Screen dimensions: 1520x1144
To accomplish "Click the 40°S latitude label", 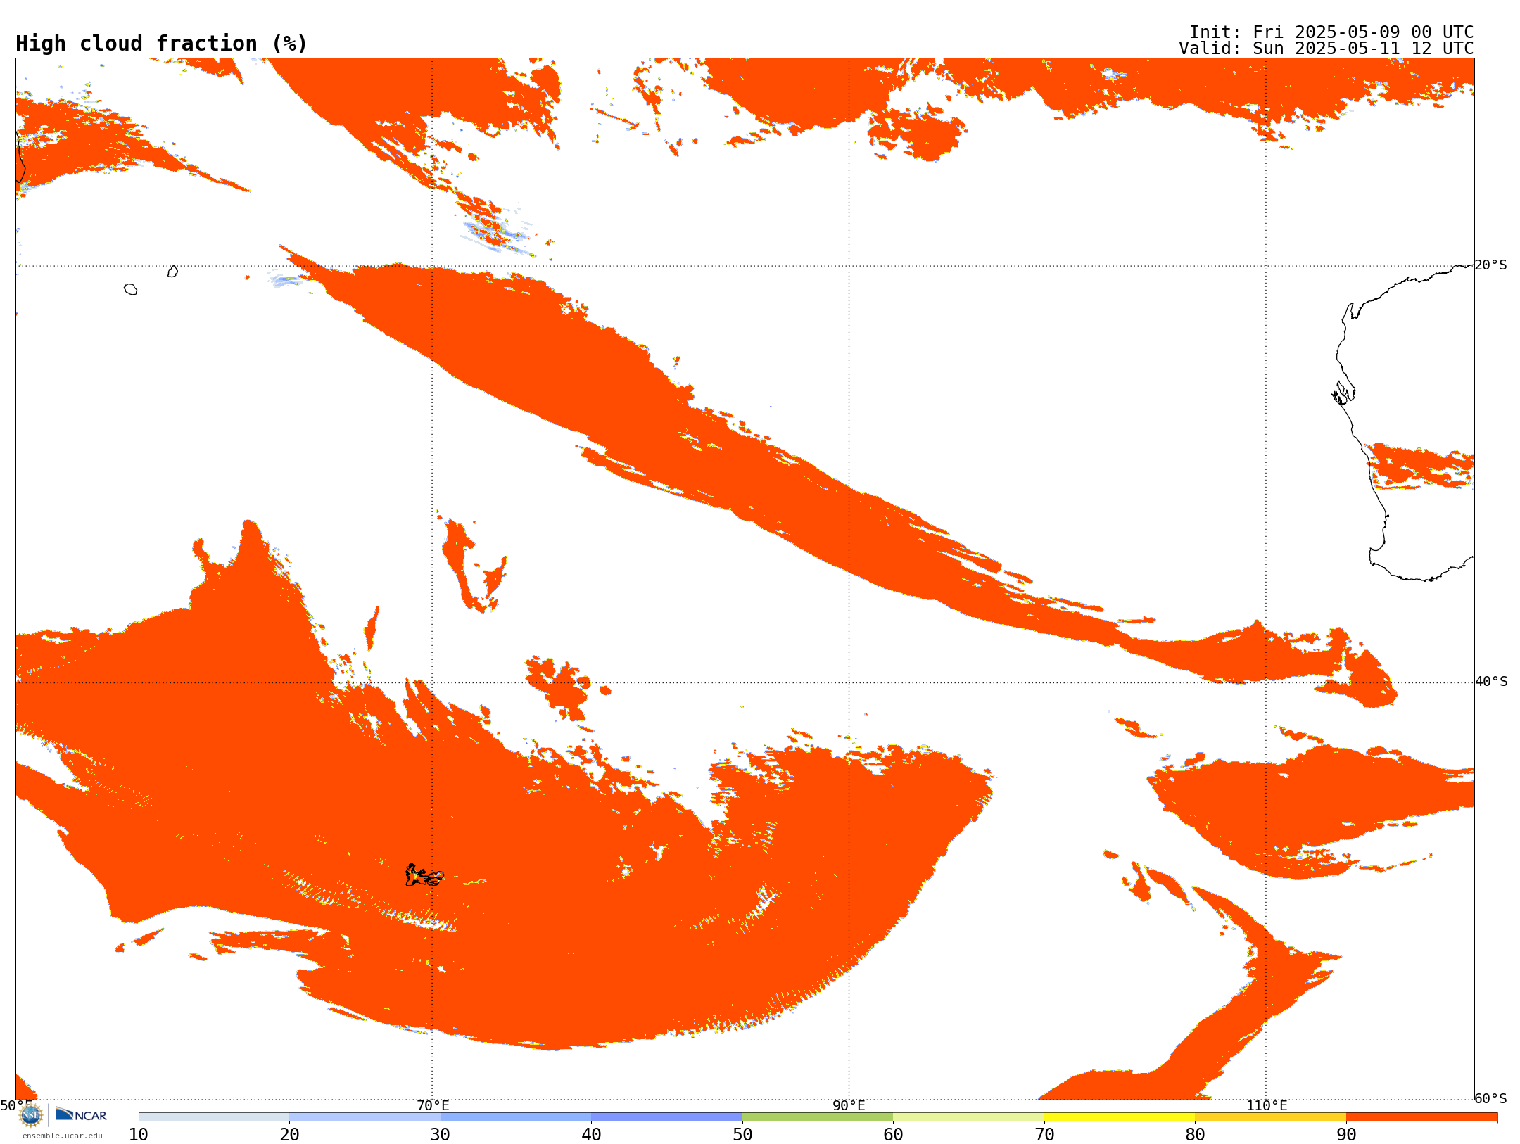I will (1491, 682).
